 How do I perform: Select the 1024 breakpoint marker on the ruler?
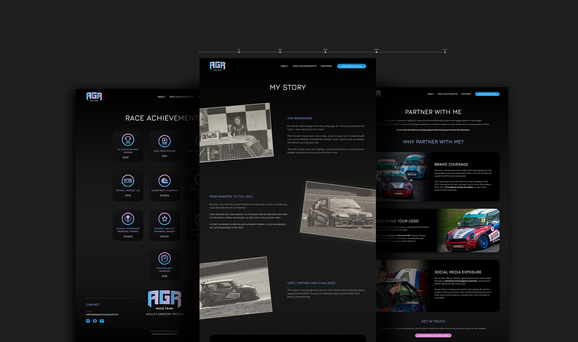pos(325,52)
